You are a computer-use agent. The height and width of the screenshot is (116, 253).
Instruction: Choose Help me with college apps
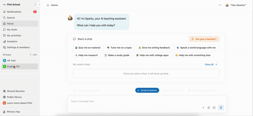tap(153, 55)
